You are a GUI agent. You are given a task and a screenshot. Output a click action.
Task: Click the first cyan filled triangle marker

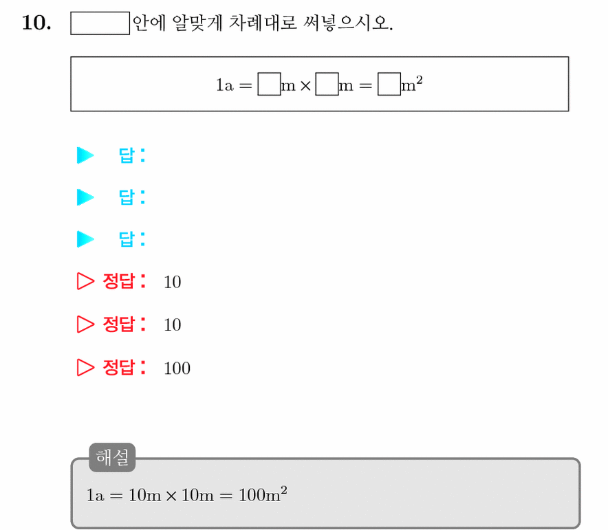point(85,155)
